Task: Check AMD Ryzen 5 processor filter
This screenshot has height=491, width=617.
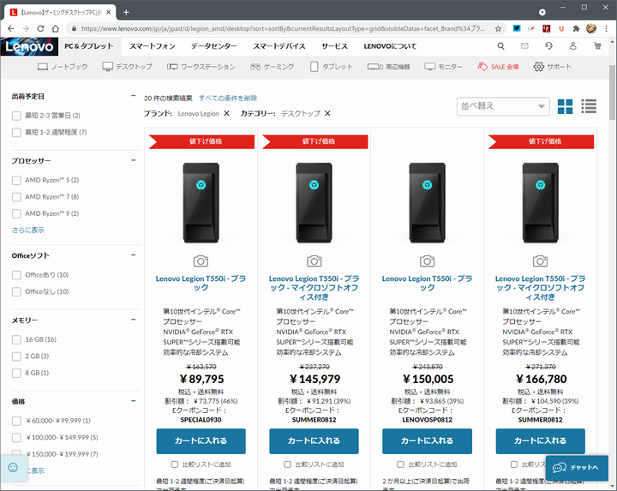Action: [x=16, y=180]
